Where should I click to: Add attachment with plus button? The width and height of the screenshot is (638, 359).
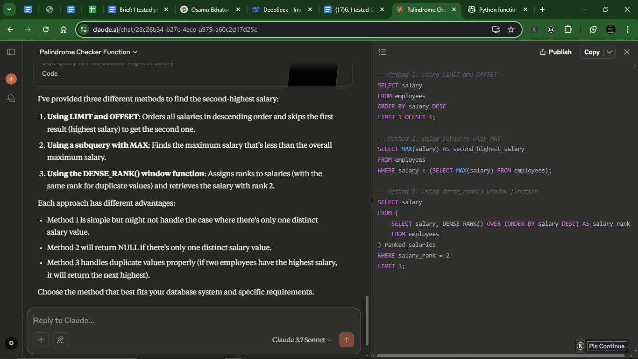point(41,340)
